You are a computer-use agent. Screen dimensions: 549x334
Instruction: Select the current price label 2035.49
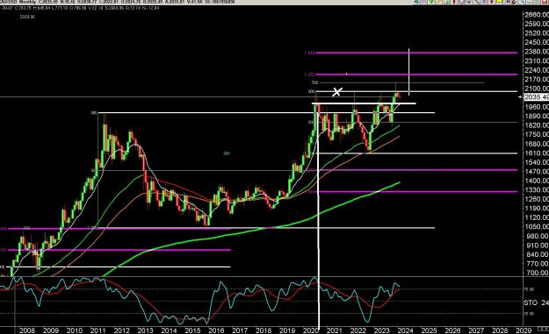point(537,97)
